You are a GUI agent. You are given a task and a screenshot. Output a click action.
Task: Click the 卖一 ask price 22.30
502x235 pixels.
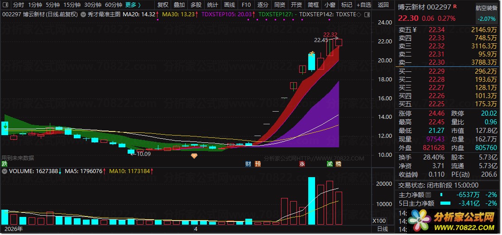click(436, 62)
